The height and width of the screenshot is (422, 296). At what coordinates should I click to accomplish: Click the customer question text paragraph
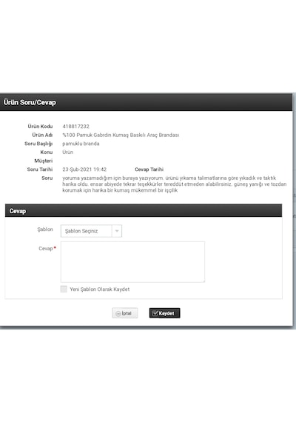(x=175, y=184)
